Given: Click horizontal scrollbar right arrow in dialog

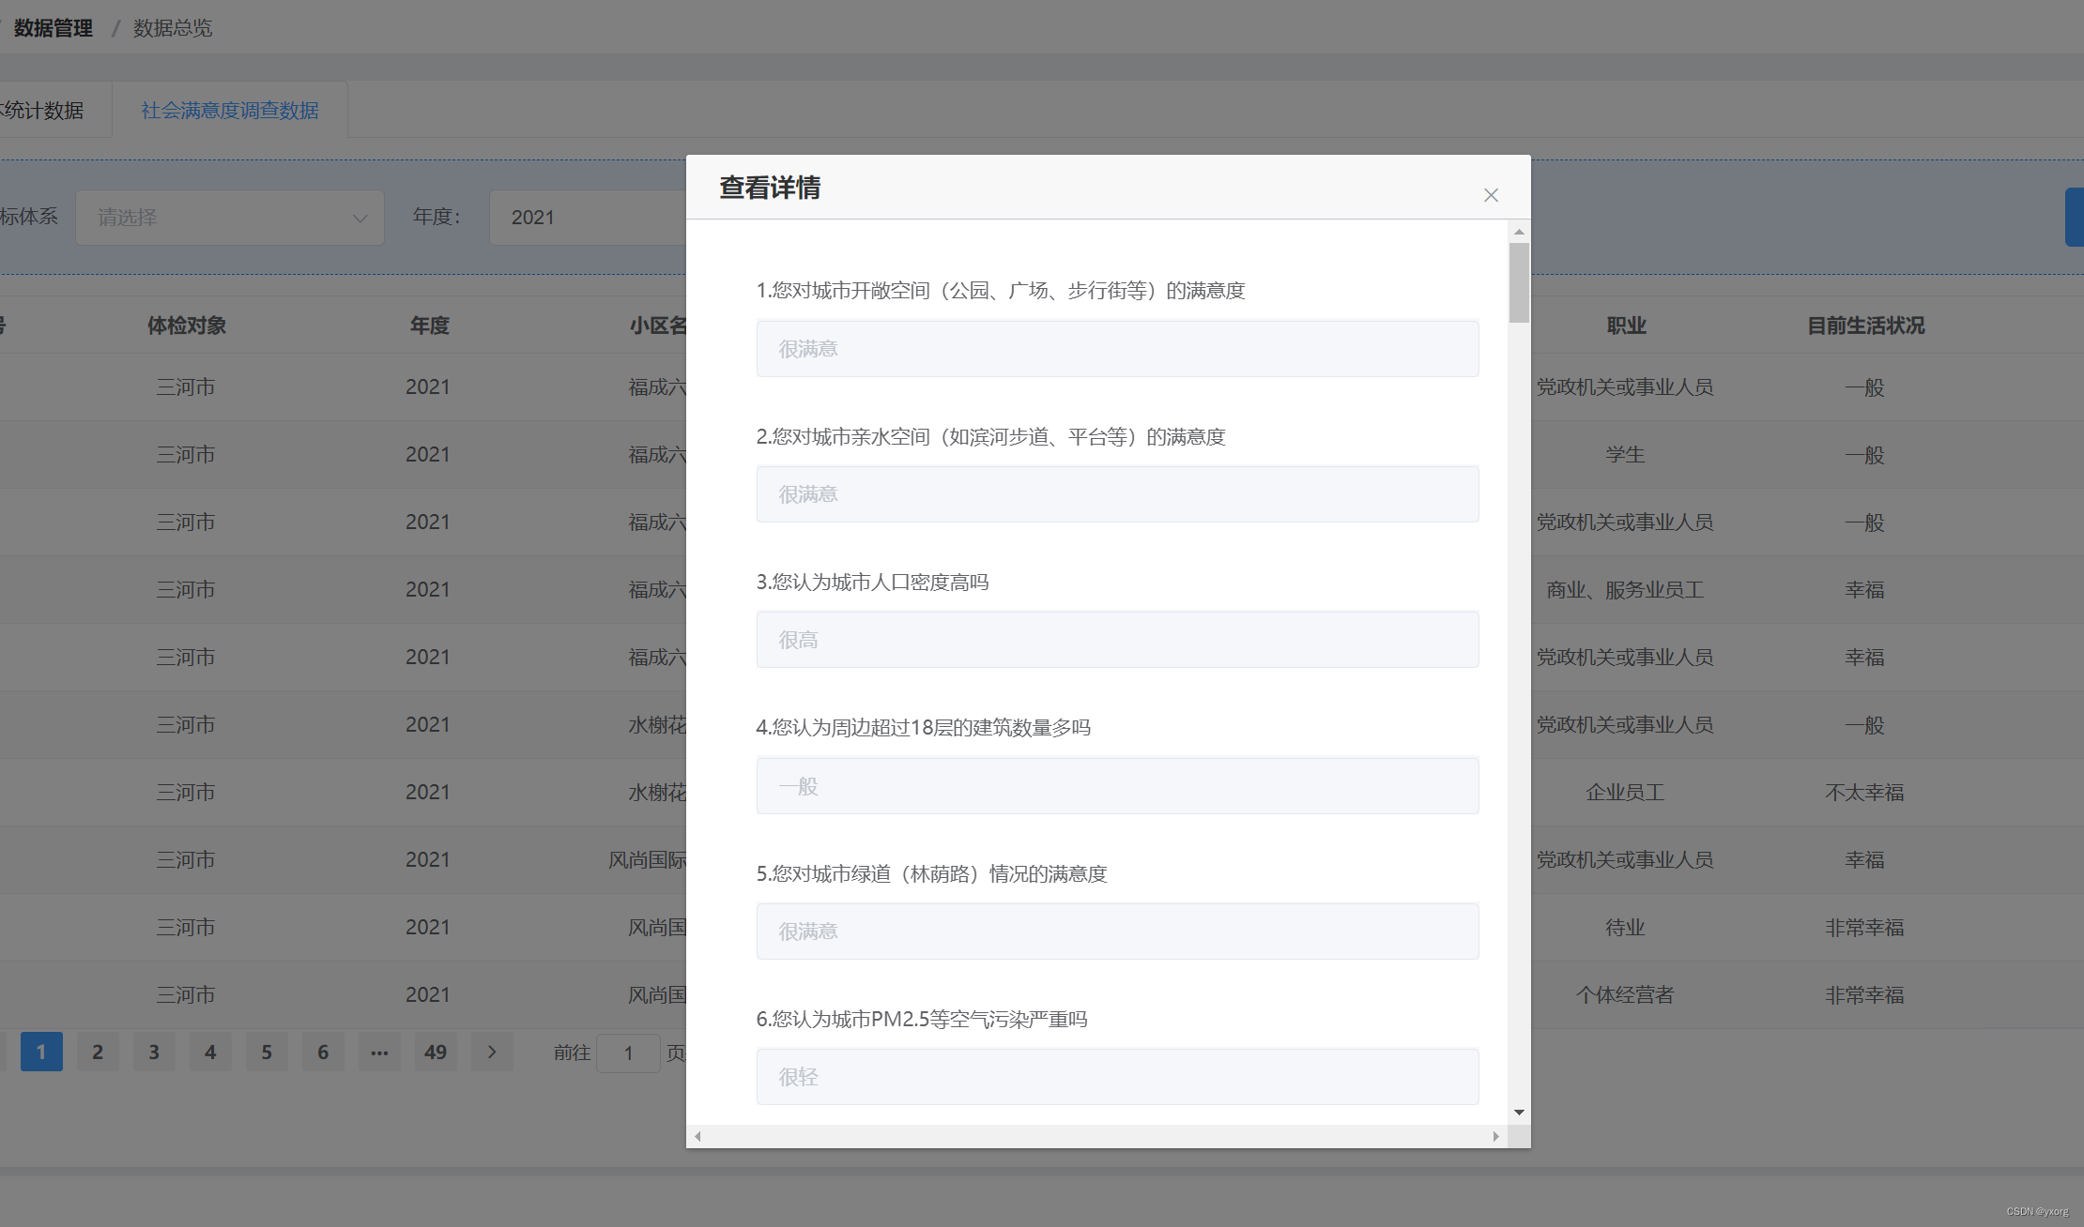Looking at the screenshot, I should 1495,1136.
